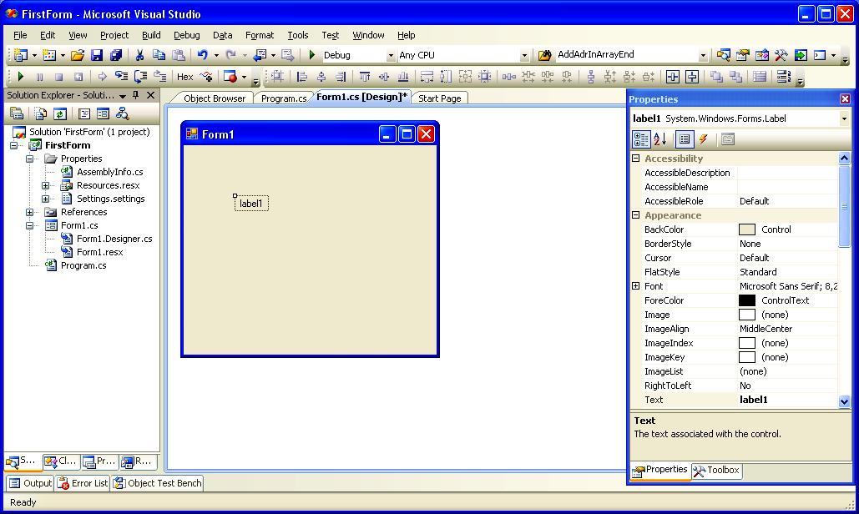Open the Format menu
The height and width of the screenshot is (514, 859).
click(x=260, y=35)
